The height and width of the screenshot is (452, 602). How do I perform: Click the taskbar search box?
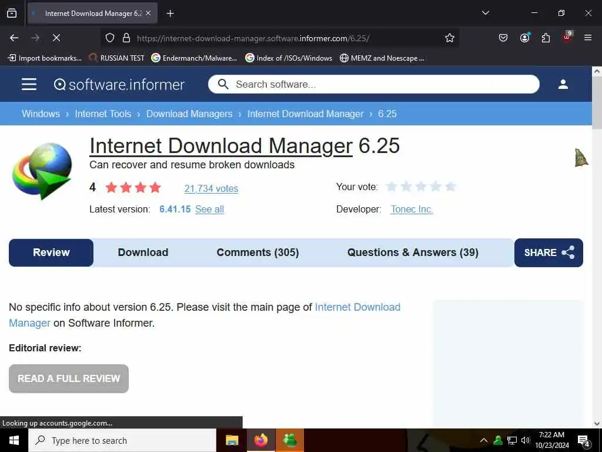coord(122,440)
